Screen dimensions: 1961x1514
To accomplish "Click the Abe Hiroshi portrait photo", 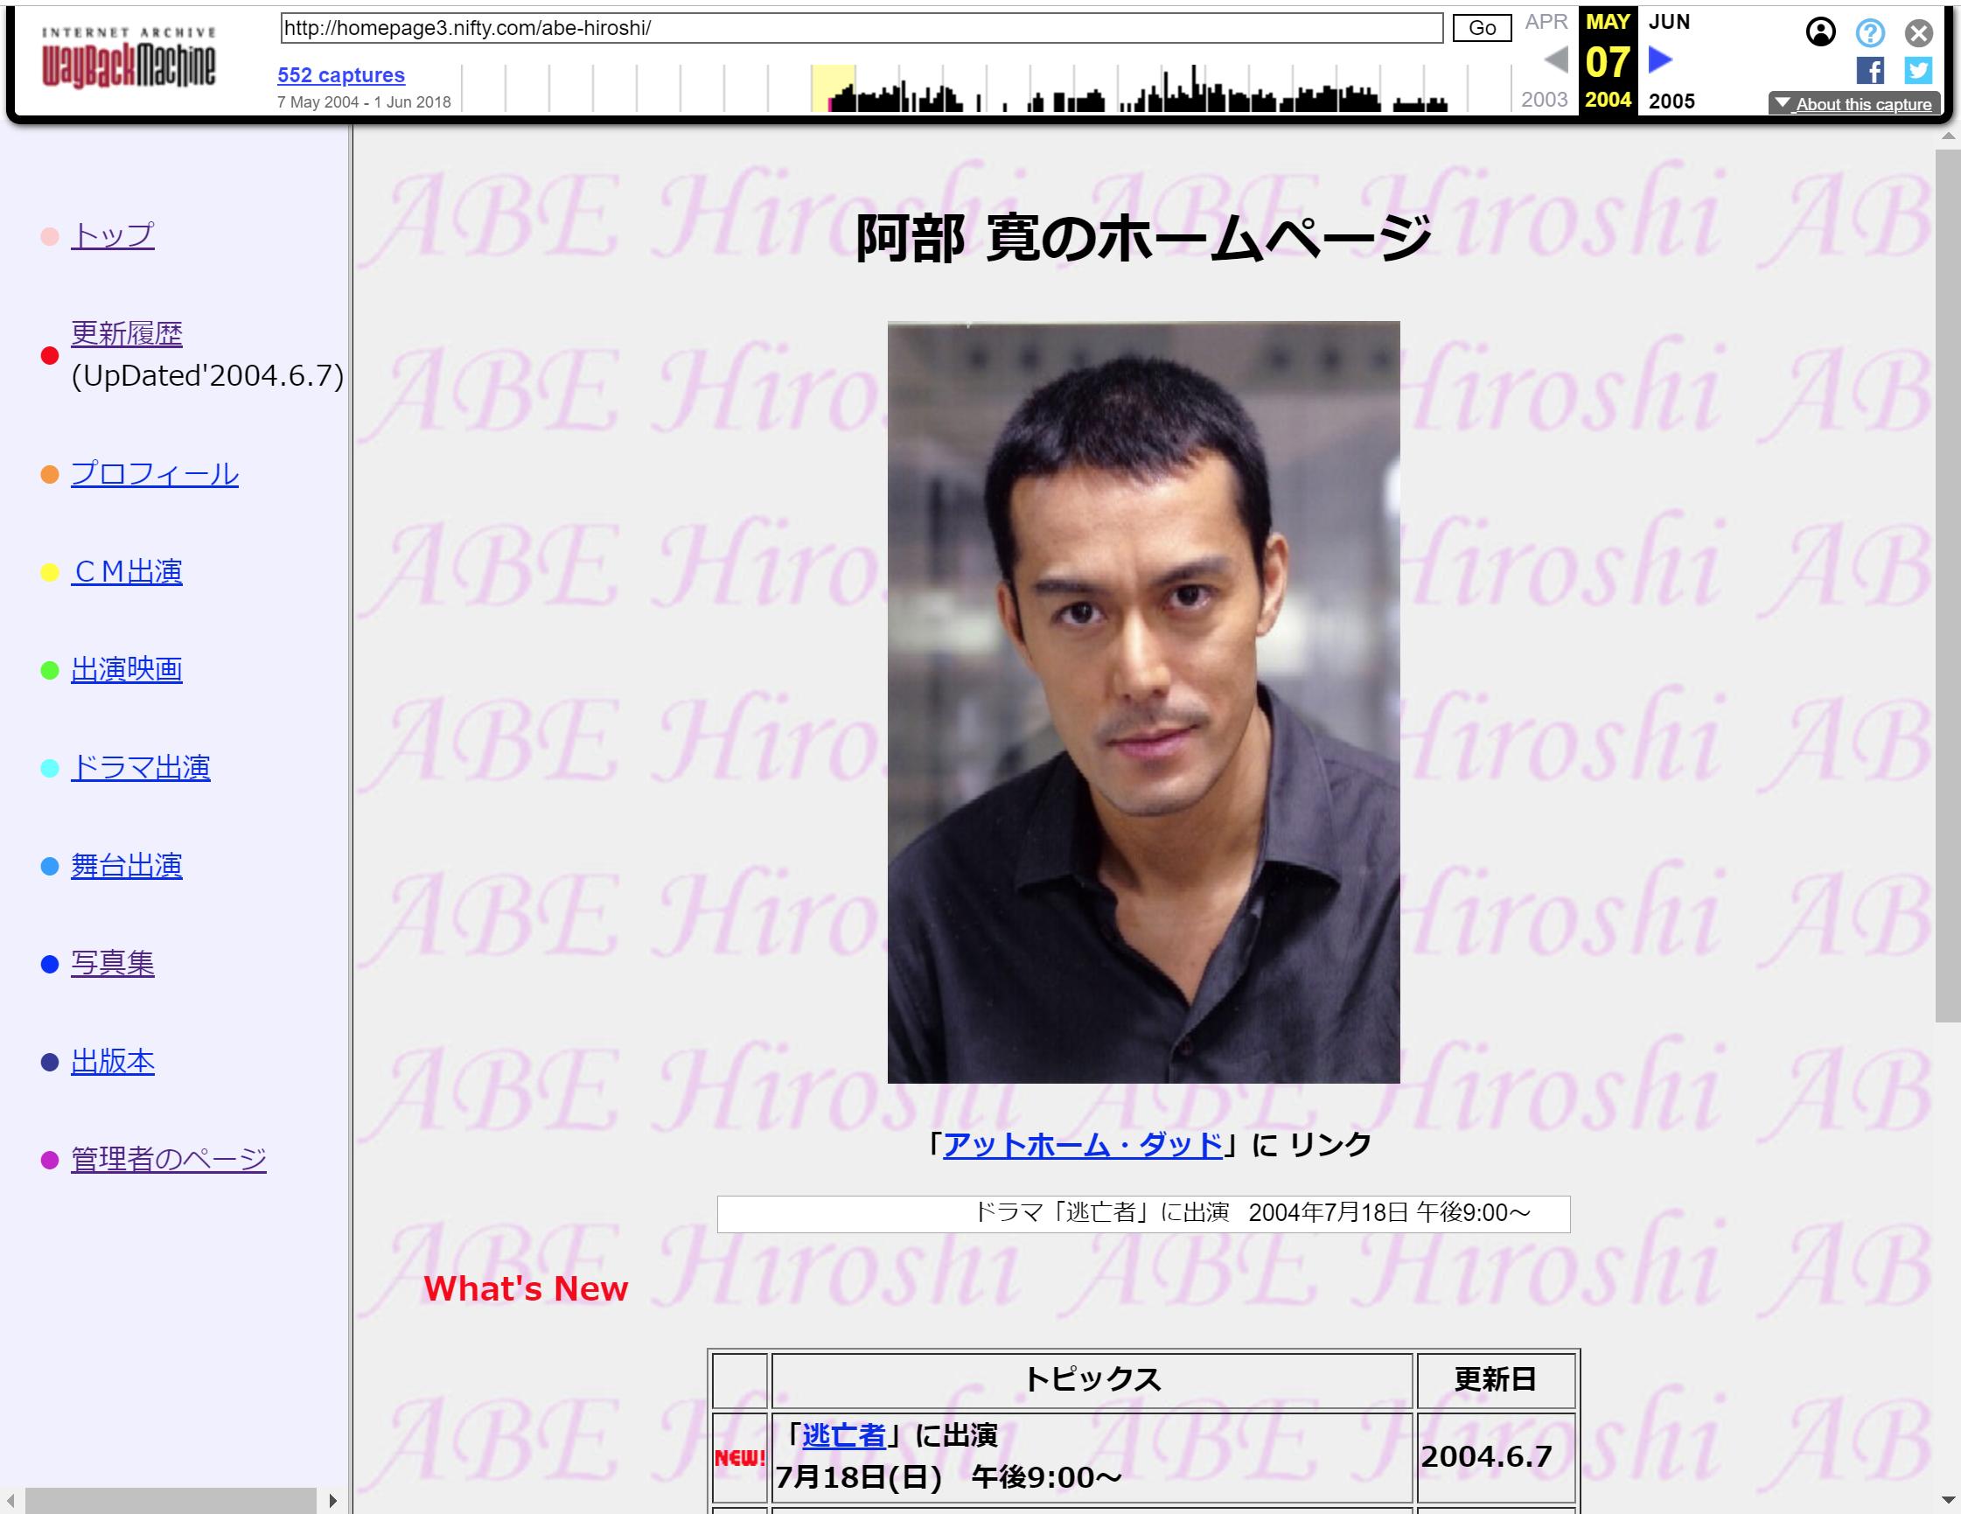I will tap(1143, 701).
